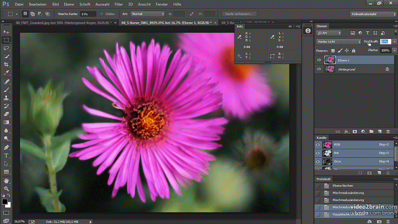This screenshot has width=398, height=224.
Task: Hide the Ebene 1 layer
Action: [x=319, y=60]
